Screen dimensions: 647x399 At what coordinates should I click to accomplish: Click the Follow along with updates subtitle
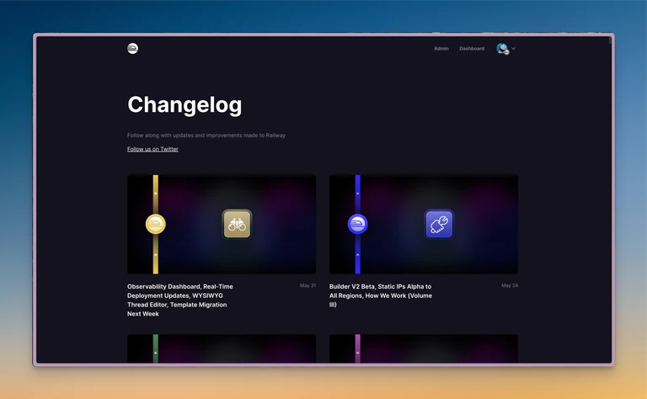coord(206,136)
